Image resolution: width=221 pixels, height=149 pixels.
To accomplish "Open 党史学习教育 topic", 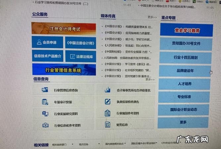I will (187, 30).
